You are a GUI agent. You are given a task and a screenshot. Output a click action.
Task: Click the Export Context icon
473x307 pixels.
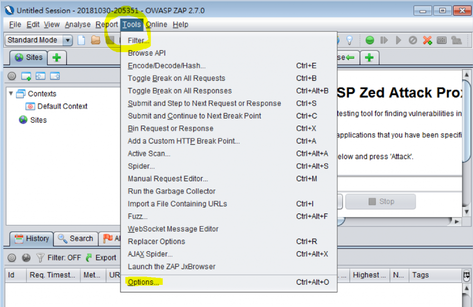(x=55, y=76)
